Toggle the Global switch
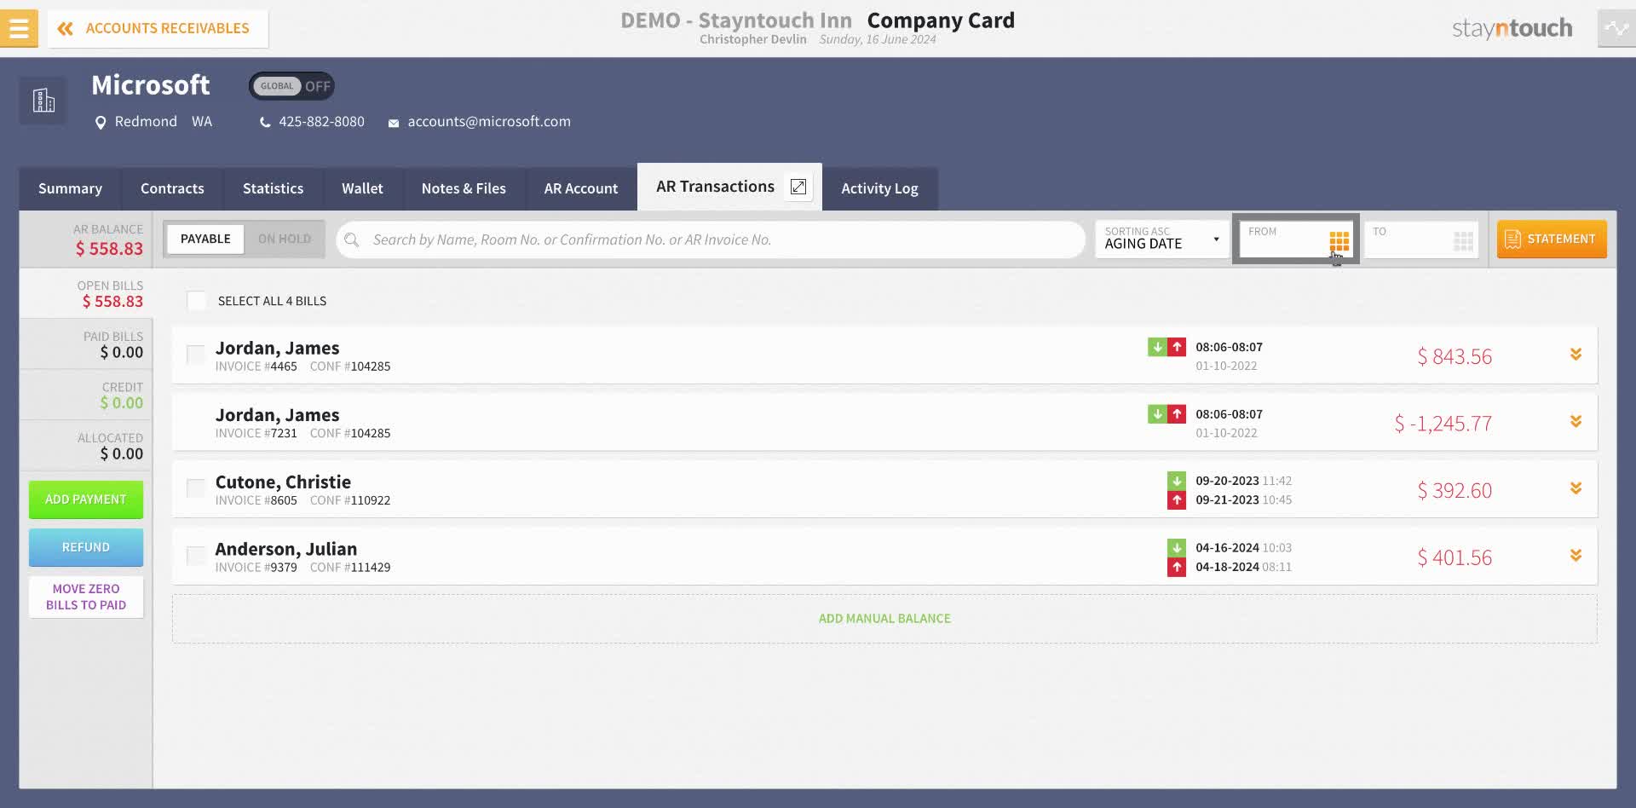Image resolution: width=1636 pixels, height=808 pixels. [291, 86]
